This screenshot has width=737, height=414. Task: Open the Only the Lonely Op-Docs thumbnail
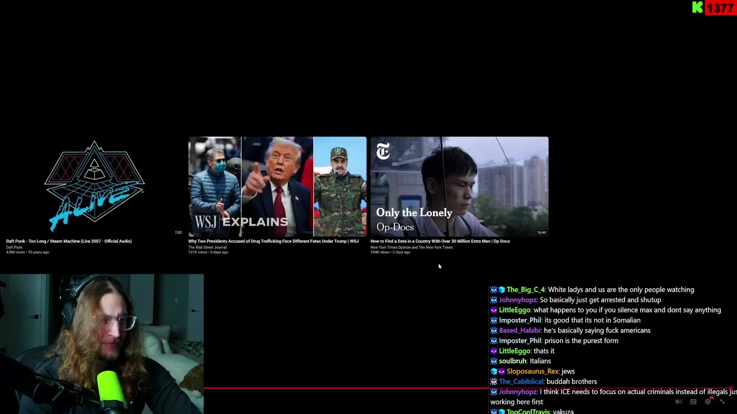pos(459,186)
